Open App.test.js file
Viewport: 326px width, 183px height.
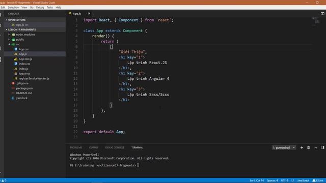(x=25, y=59)
